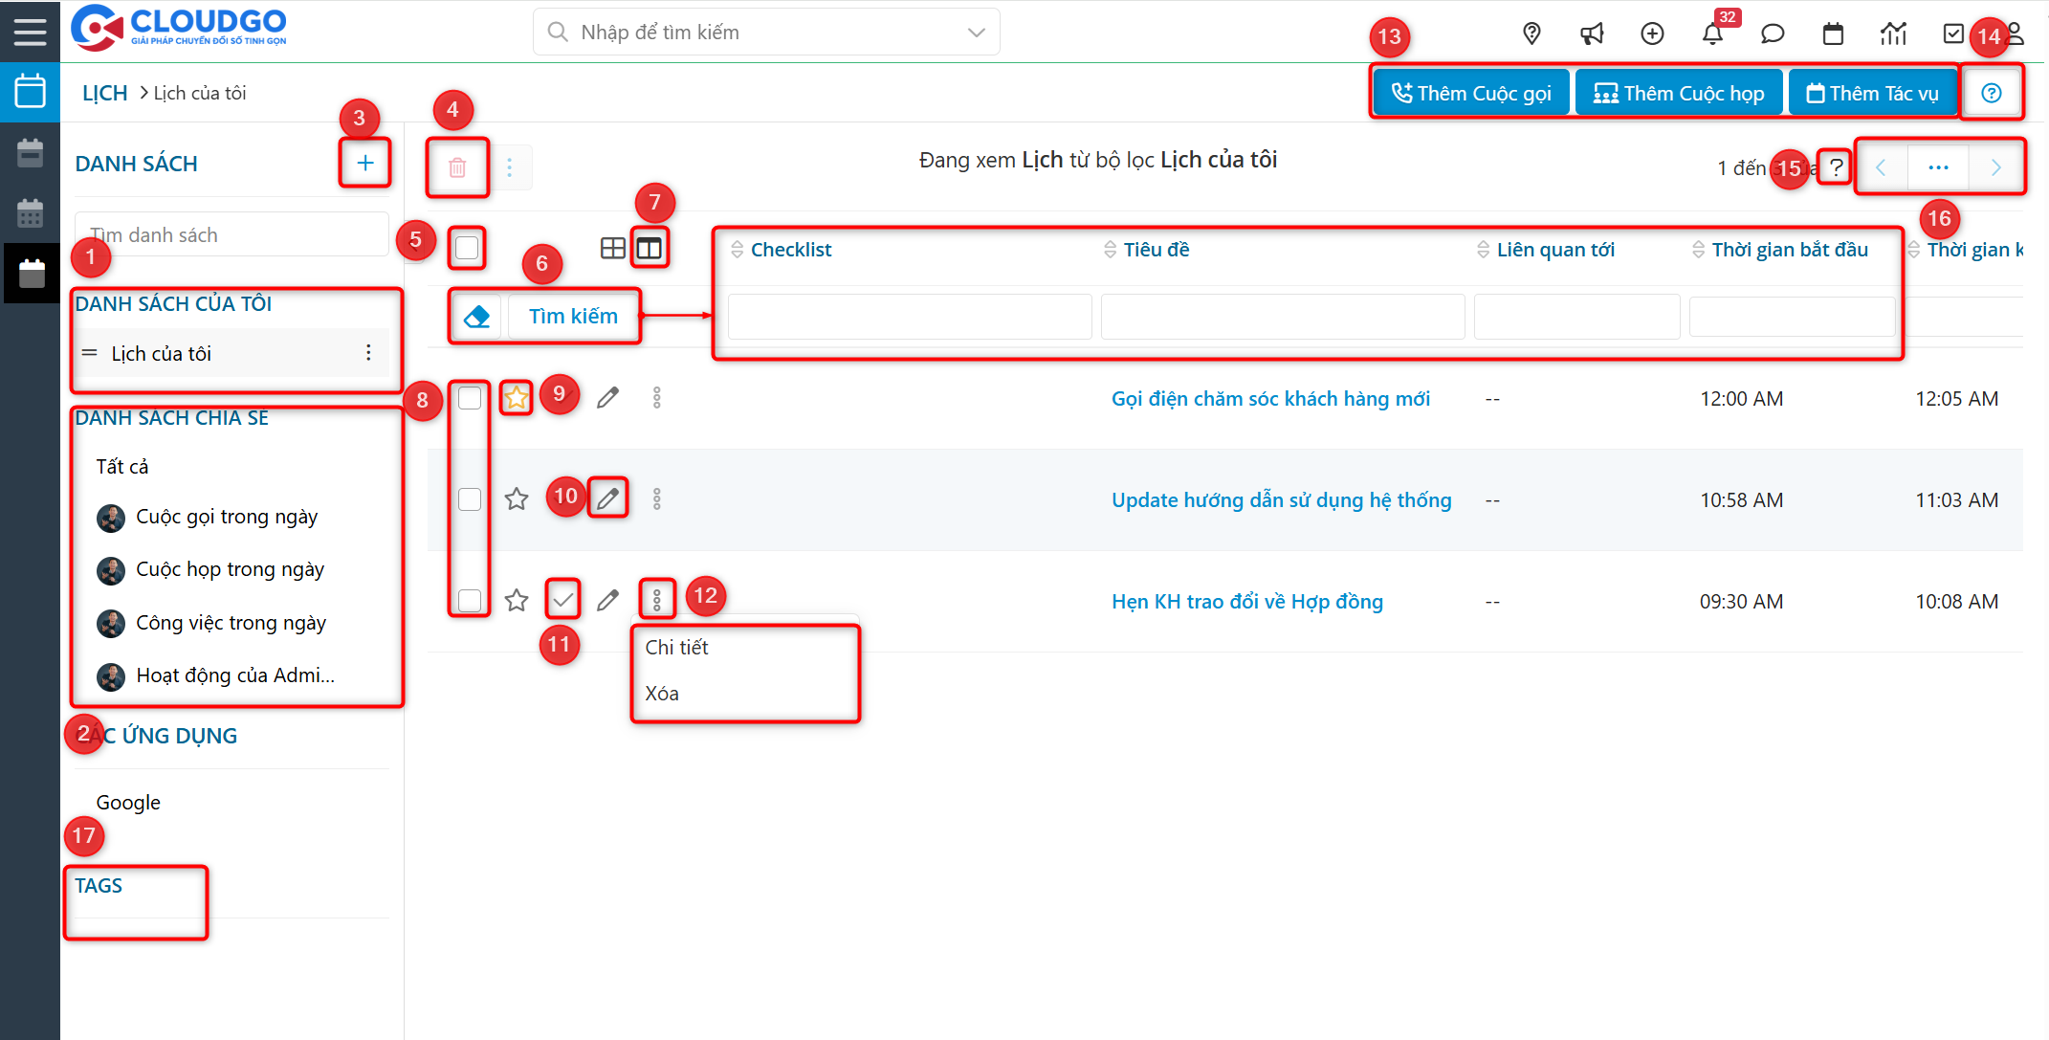Open the chat bubble icon in the top bar
The width and height of the screenshot is (2049, 1040).
coord(1773,32)
